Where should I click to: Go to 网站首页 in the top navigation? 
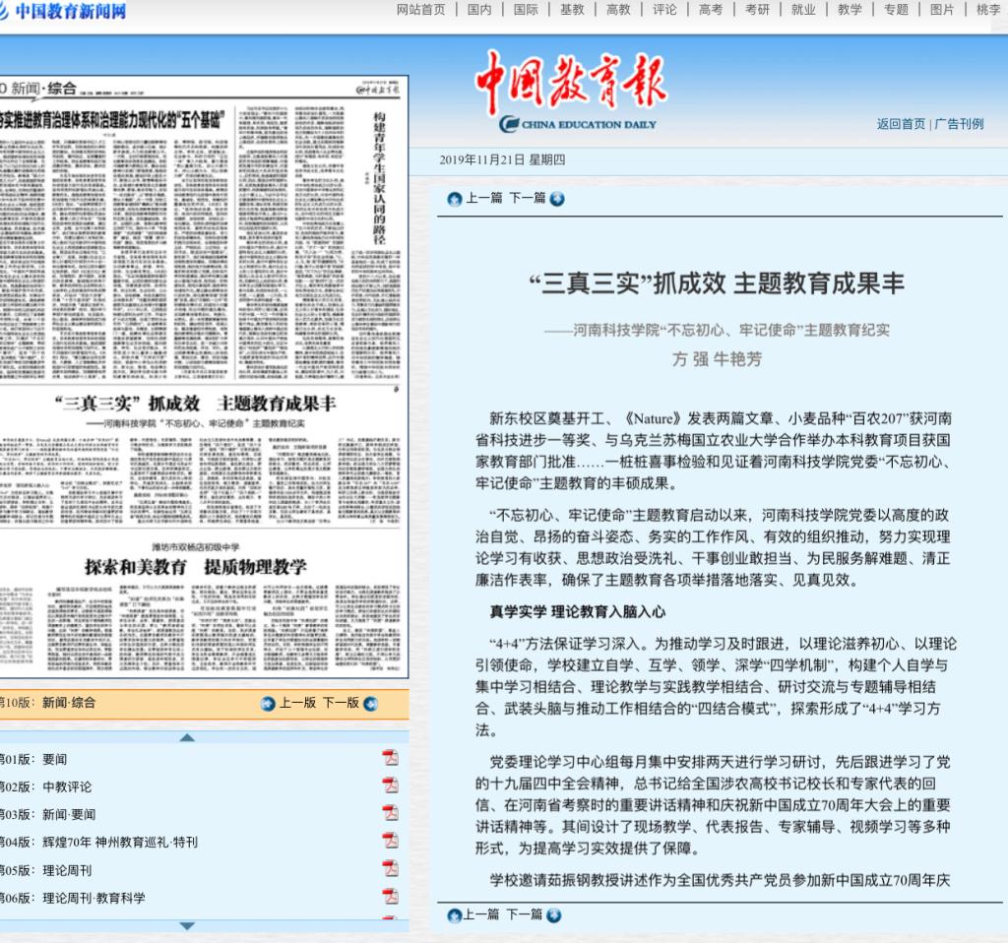[420, 10]
